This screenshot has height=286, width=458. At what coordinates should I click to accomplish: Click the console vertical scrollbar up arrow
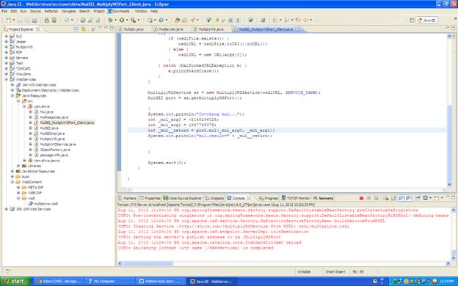point(454,210)
